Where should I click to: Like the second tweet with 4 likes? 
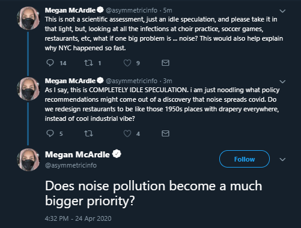click(127, 133)
